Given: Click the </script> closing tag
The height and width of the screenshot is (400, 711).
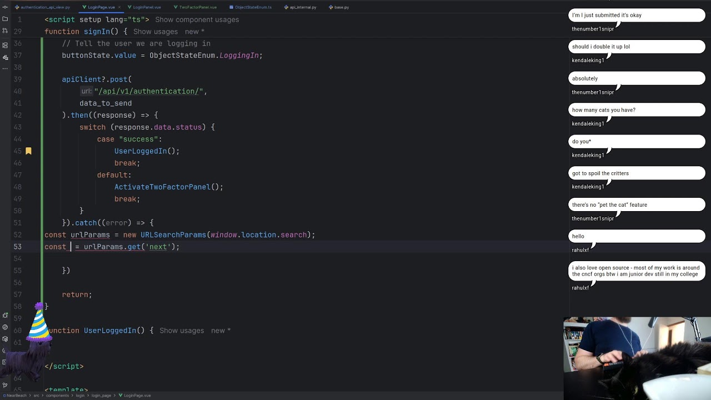Looking at the screenshot, I should click(64, 366).
